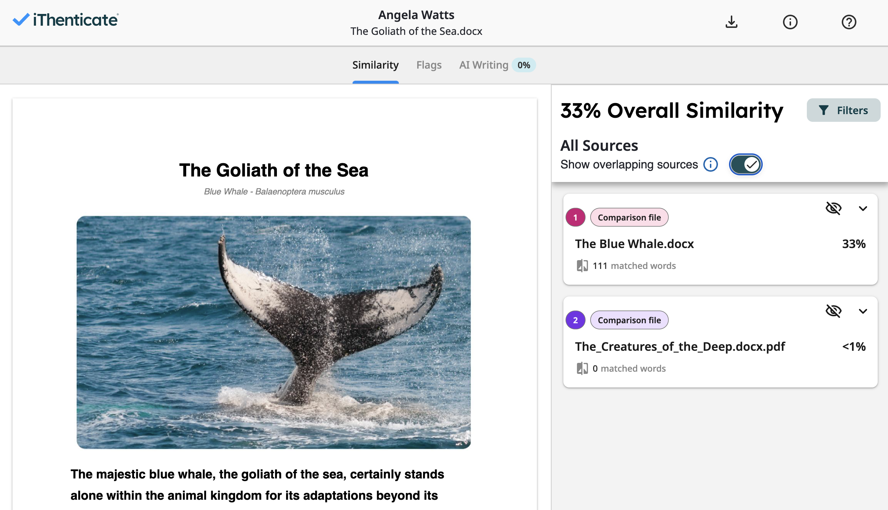
Task: Click the All Sources heading
Action: point(599,145)
